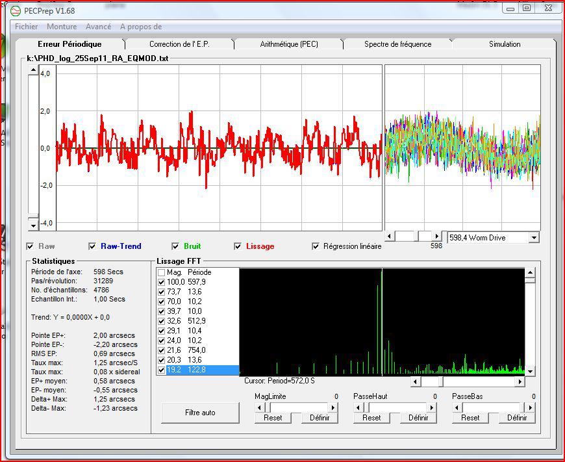
Task: Click the PasseHaut slider left arrow
Action: point(358,407)
